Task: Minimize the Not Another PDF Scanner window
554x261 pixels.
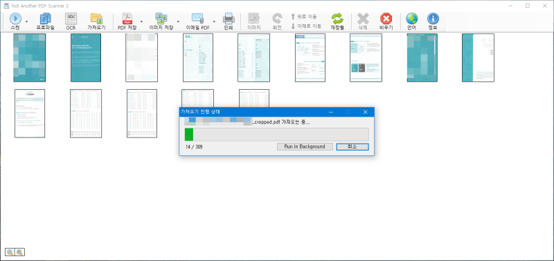Action: click(511, 6)
